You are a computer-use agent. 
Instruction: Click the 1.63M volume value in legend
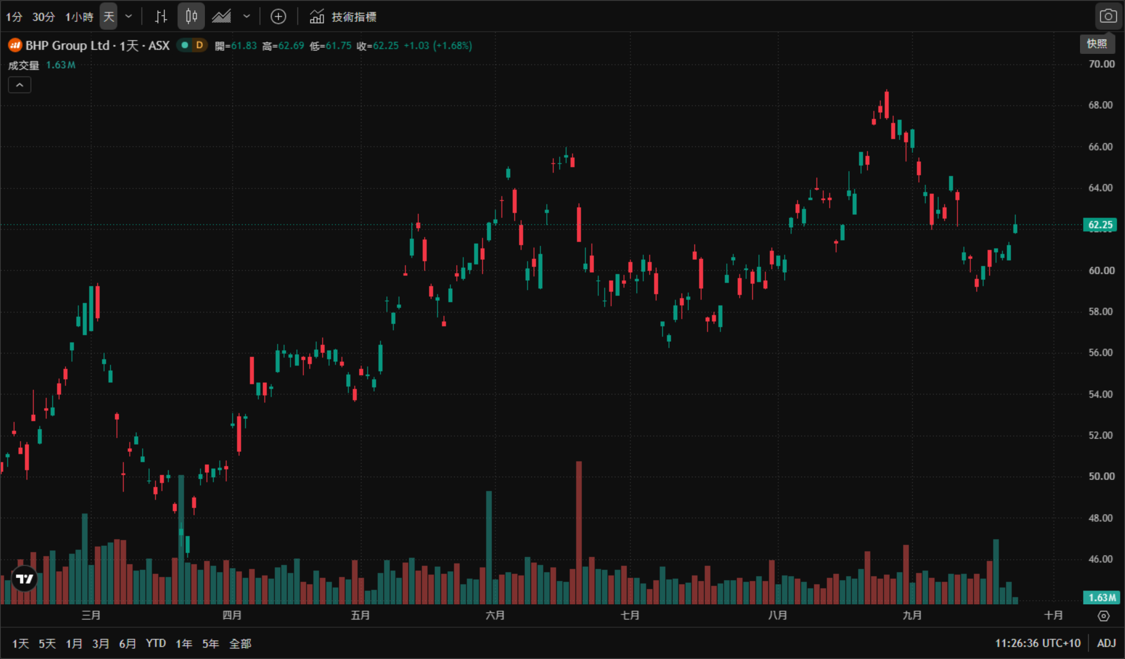(61, 65)
